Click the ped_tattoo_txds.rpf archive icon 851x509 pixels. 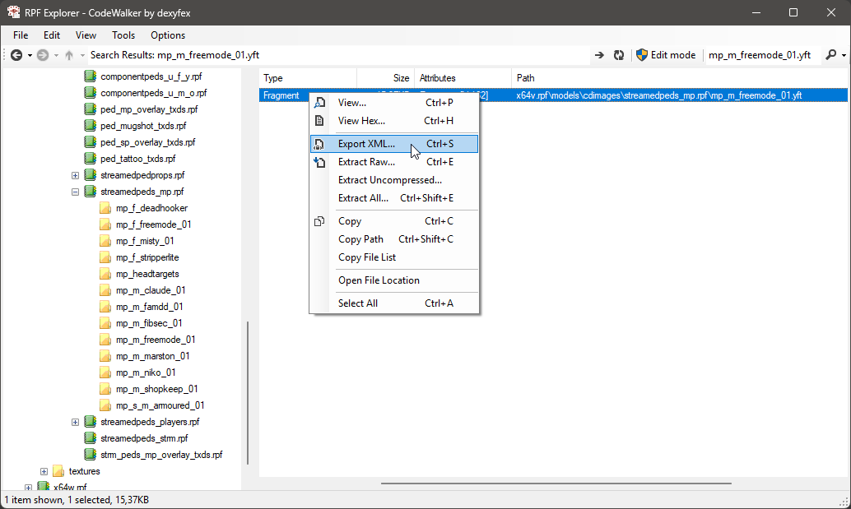[91, 159]
